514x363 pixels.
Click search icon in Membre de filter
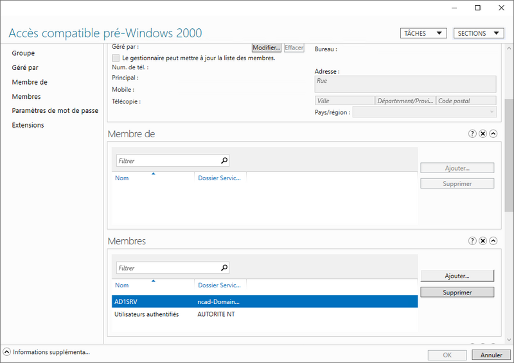pyautogui.click(x=224, y=161)
